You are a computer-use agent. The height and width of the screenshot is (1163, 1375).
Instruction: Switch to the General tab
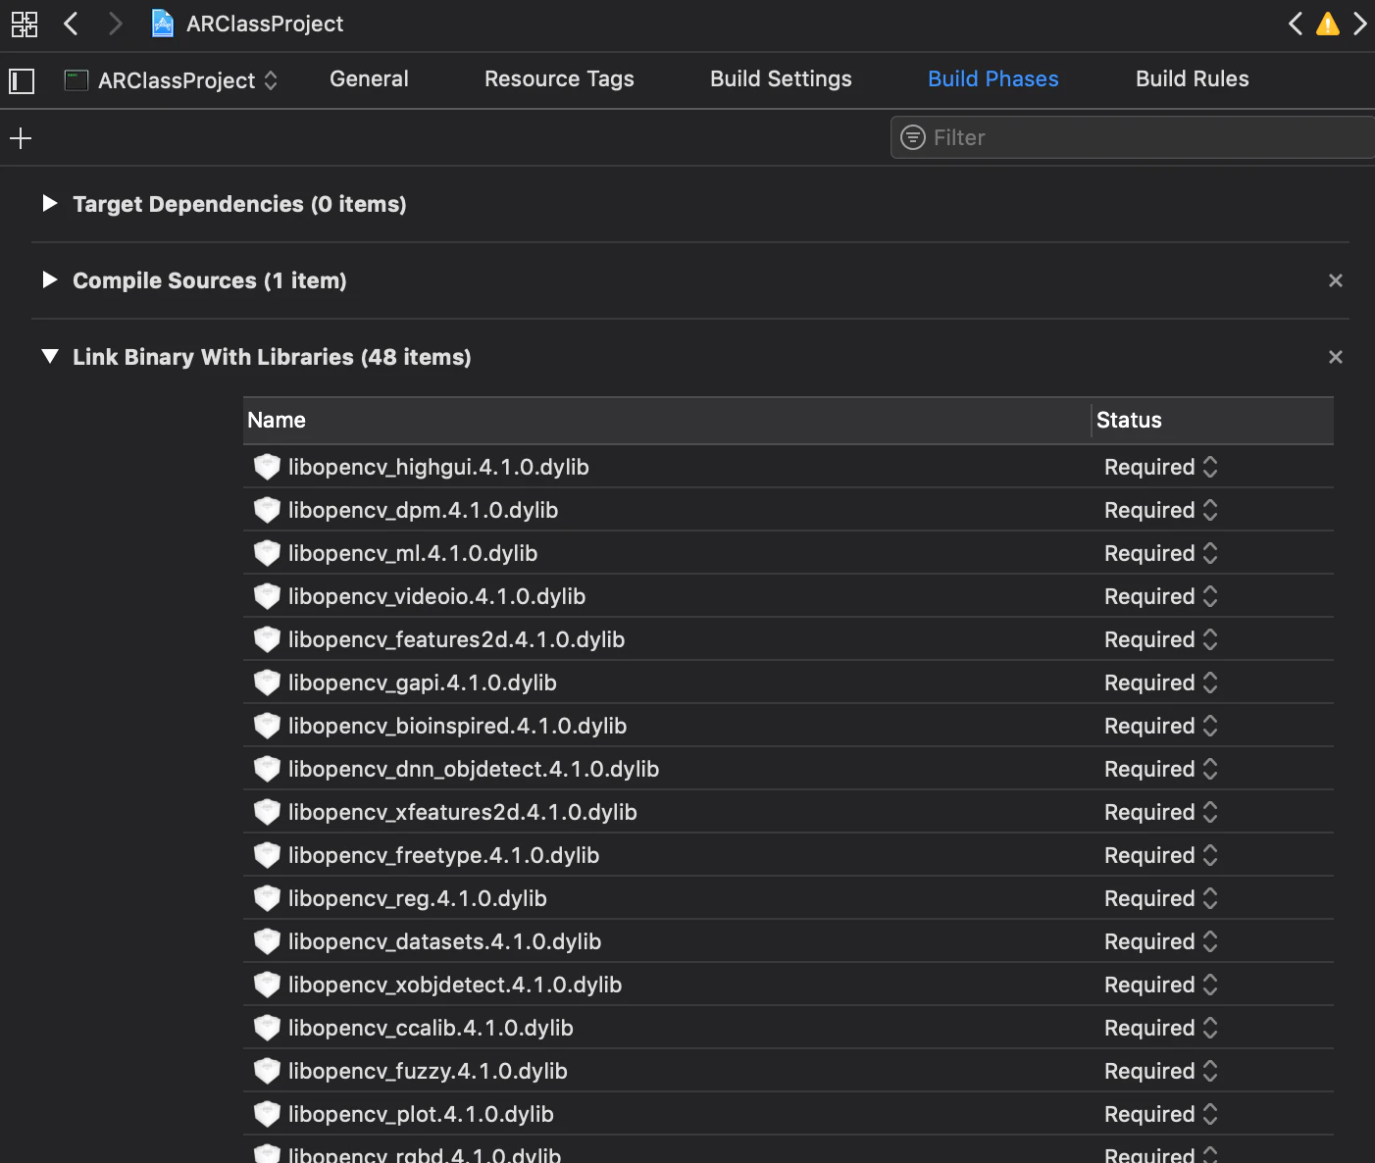369,79
